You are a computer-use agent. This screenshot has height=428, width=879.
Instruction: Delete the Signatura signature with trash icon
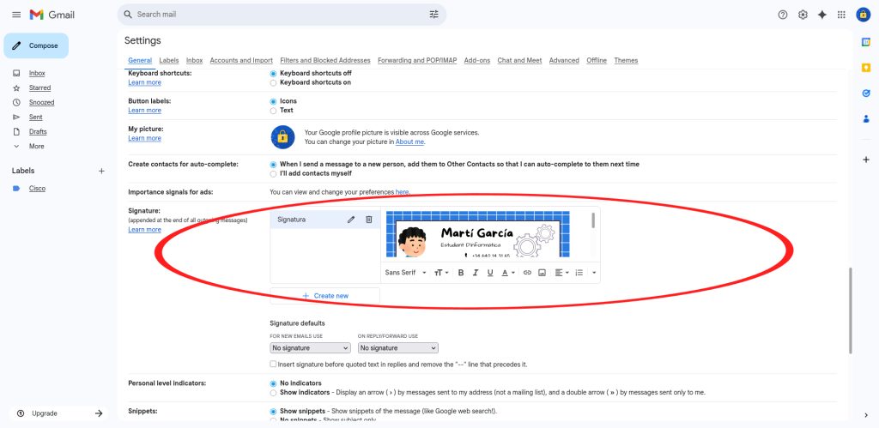369,220
